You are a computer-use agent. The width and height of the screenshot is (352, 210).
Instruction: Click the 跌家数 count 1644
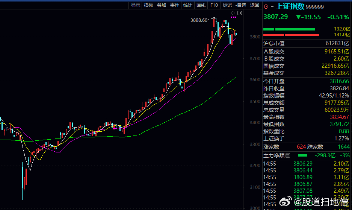[344, 147]
